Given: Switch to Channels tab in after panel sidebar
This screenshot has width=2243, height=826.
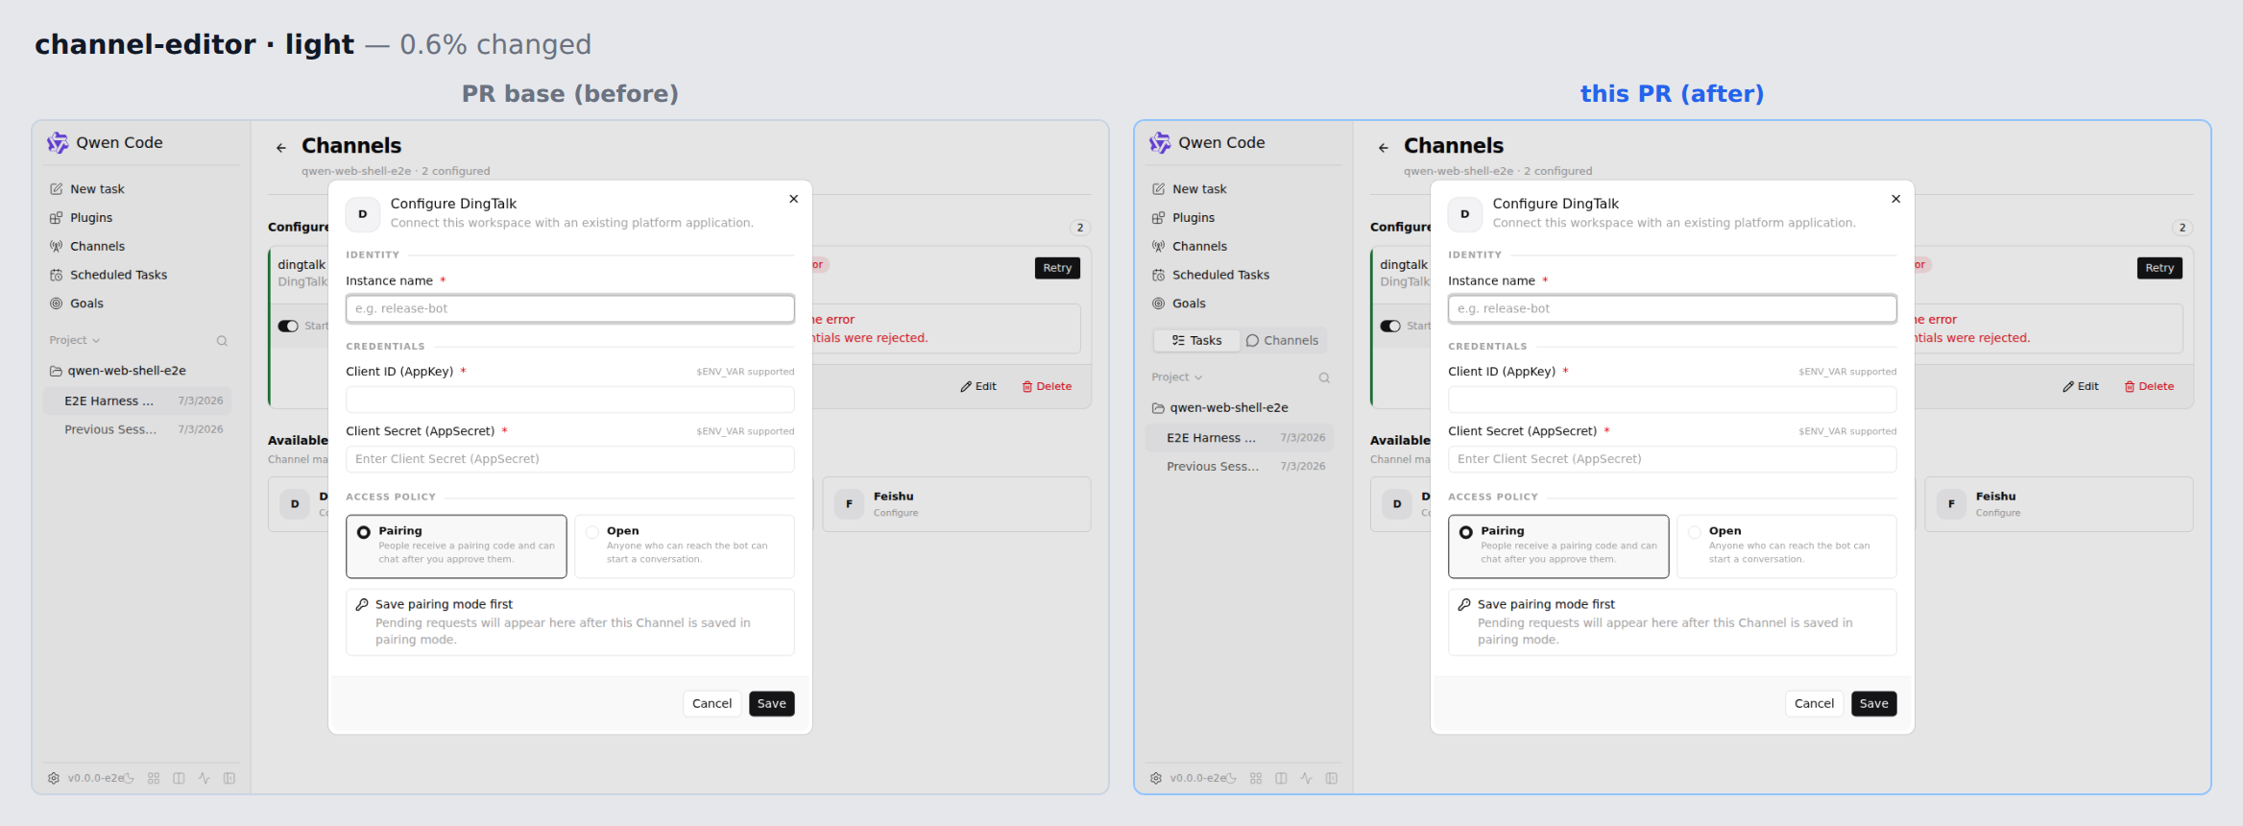Looking at the screenshot, I should point(1282,341).
